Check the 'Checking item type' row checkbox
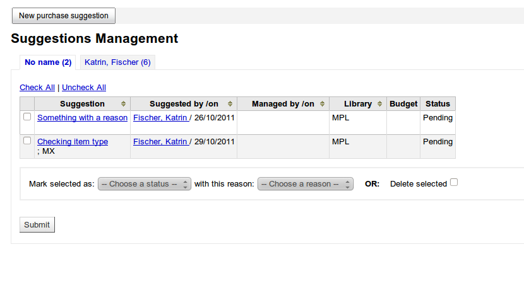Image resolution: width=524 pixels, height=283 pixels. tap(27, 141)
